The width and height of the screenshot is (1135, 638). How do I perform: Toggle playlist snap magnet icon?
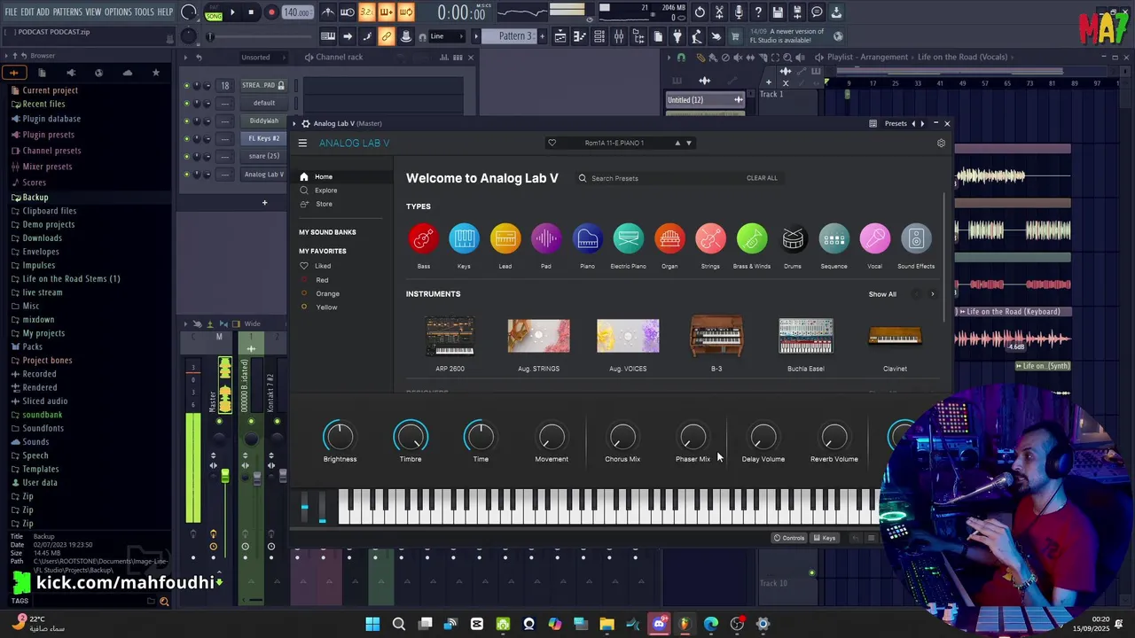tap(681, 57)
